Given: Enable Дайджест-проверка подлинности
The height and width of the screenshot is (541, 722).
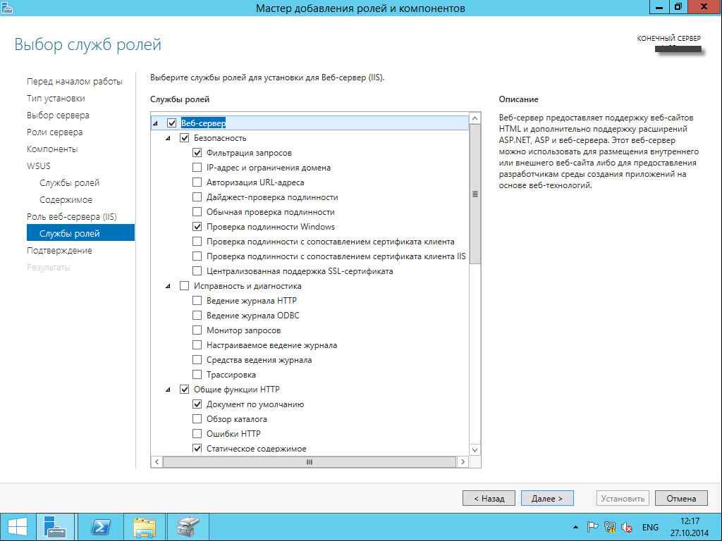Looking at the screenshot, I should 197,197.
